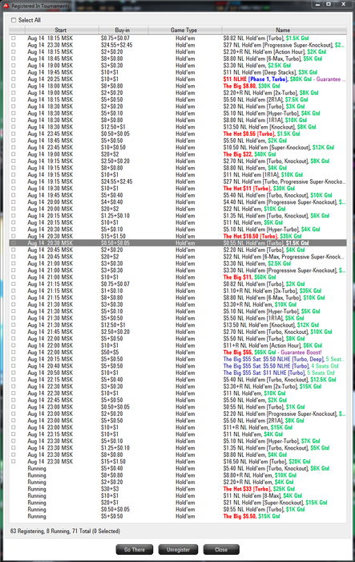Click the $30+$3 buy-in cell

(x=110, y=489)
